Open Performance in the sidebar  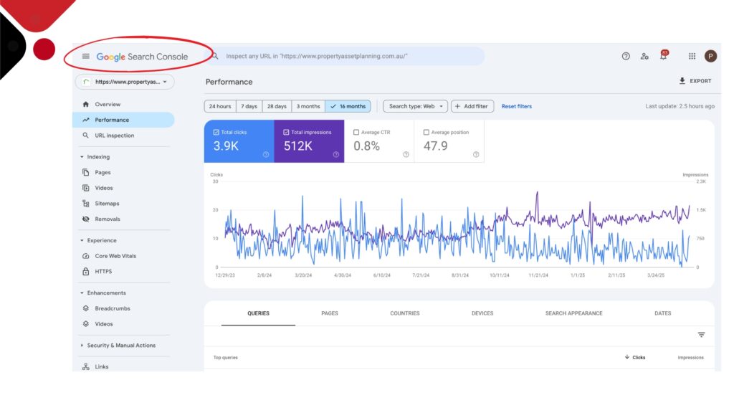(x=123, y=120)
